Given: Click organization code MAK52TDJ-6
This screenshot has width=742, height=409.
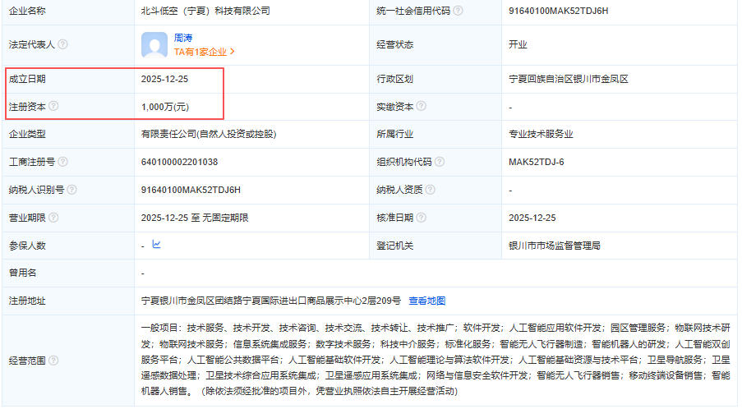Looking at the screenshot, I should click(x=536, y=162).
